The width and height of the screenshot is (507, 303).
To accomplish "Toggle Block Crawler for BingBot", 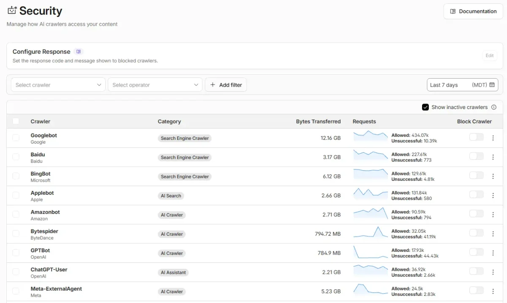I will tap(476, 175).
